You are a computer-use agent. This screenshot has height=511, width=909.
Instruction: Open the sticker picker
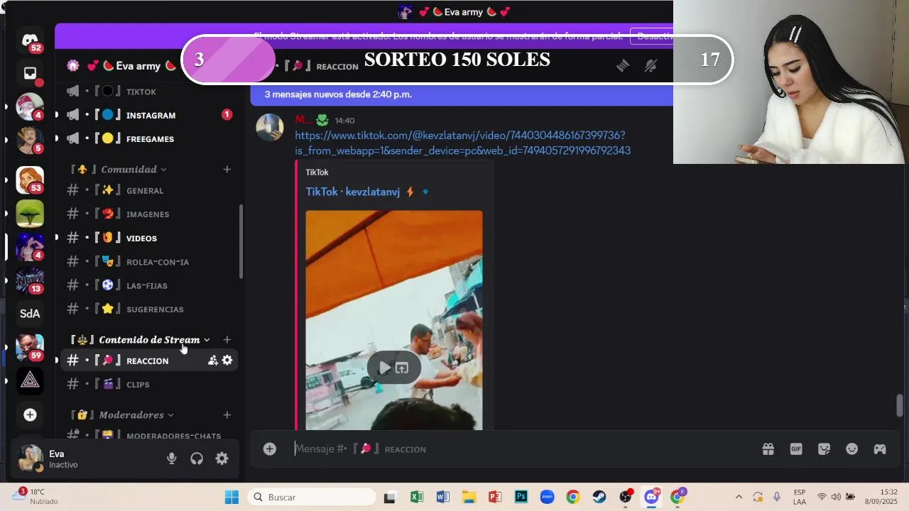pos(824,449)
